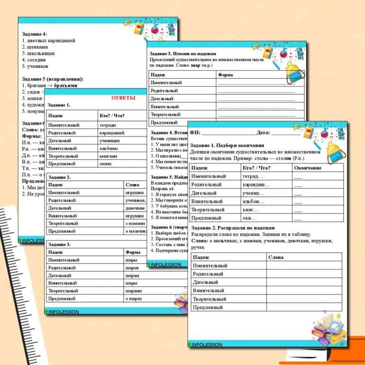Select the answer "1. цветных карандашей"
This screenshot has width=365, height=365.
click(48, 41)
